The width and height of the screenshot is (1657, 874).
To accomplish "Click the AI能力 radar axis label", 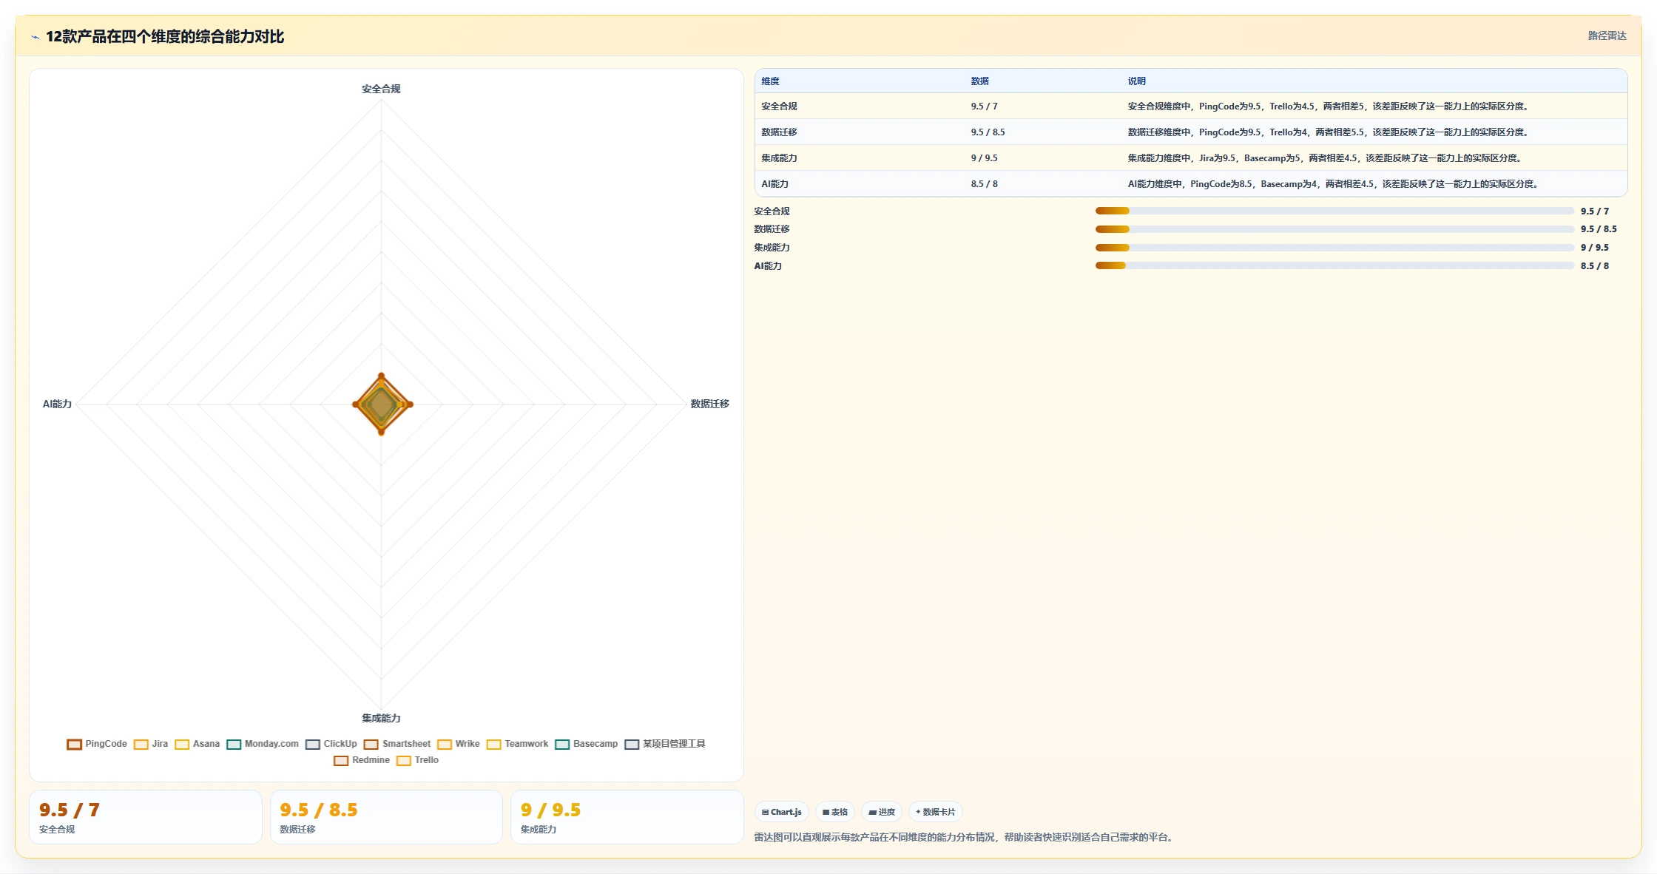I will [57, 404].
